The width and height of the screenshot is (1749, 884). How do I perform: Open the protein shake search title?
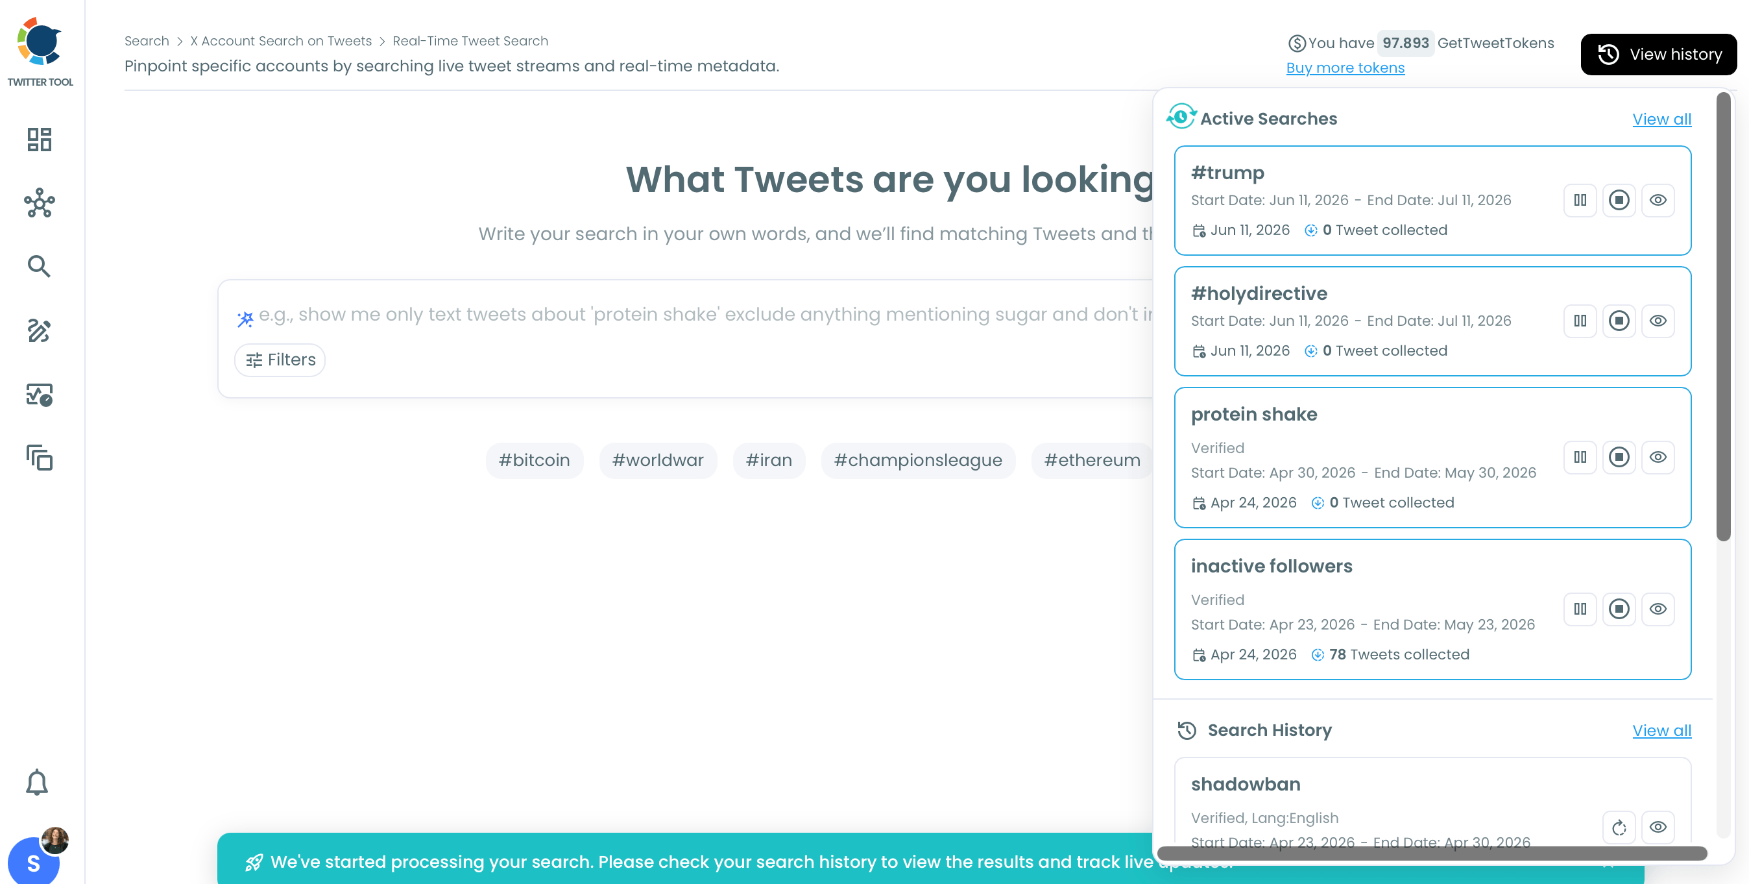pyautogui.click(x=1253, y=414)
